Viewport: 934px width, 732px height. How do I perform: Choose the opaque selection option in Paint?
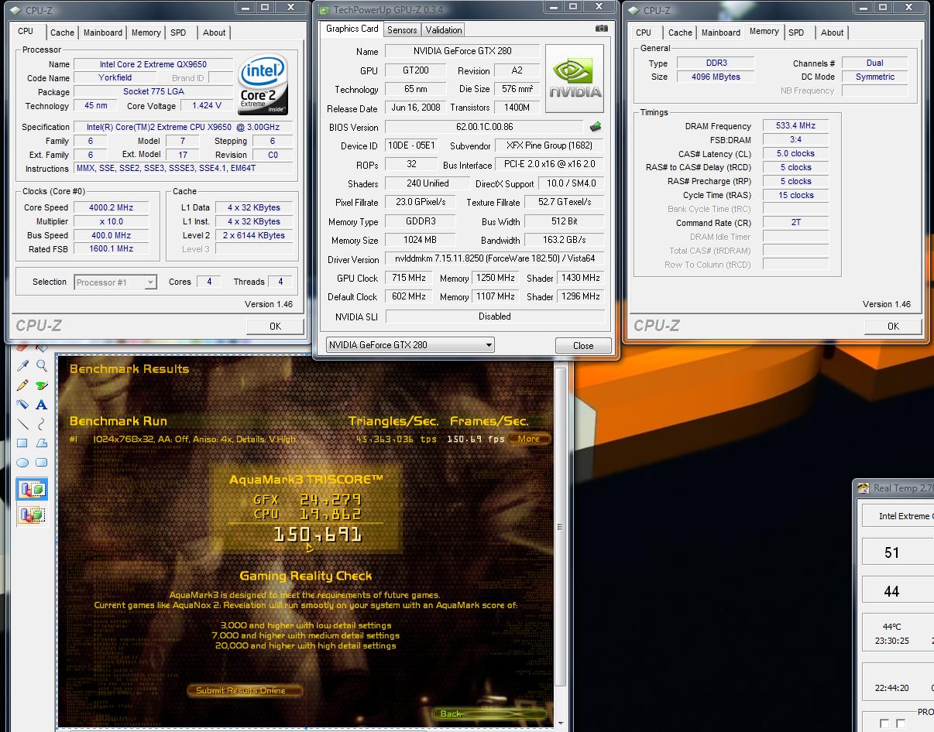point(32,489)
